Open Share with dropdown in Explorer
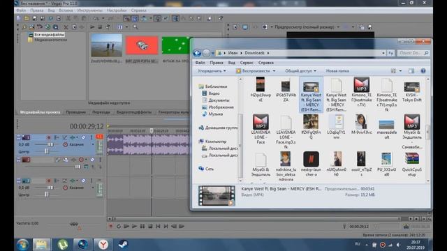 pyautogui.click(x=300, y=71)
